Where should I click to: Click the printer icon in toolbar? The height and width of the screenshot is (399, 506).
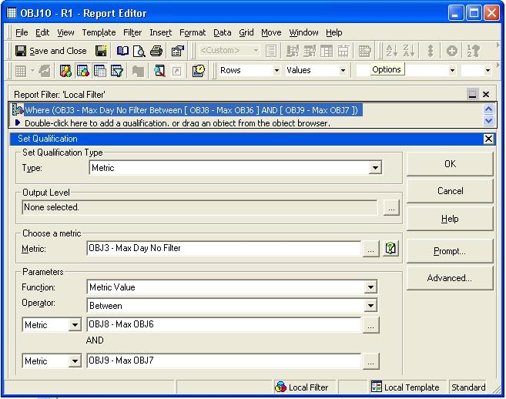coord(156,51)
